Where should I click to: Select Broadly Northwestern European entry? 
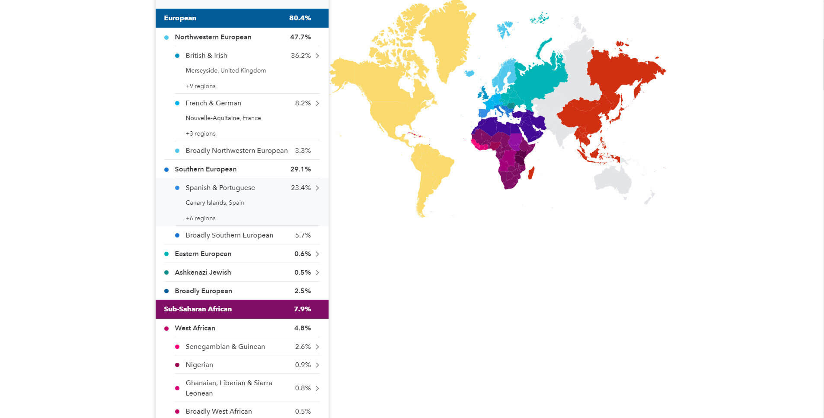click(236, 151)
